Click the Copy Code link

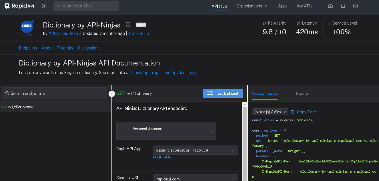pyautogui.click(x=304, y=112)
